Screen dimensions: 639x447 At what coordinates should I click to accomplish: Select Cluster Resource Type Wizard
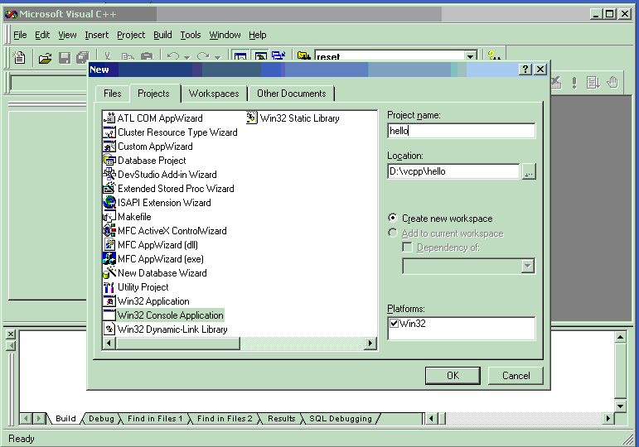click(171, 132)
